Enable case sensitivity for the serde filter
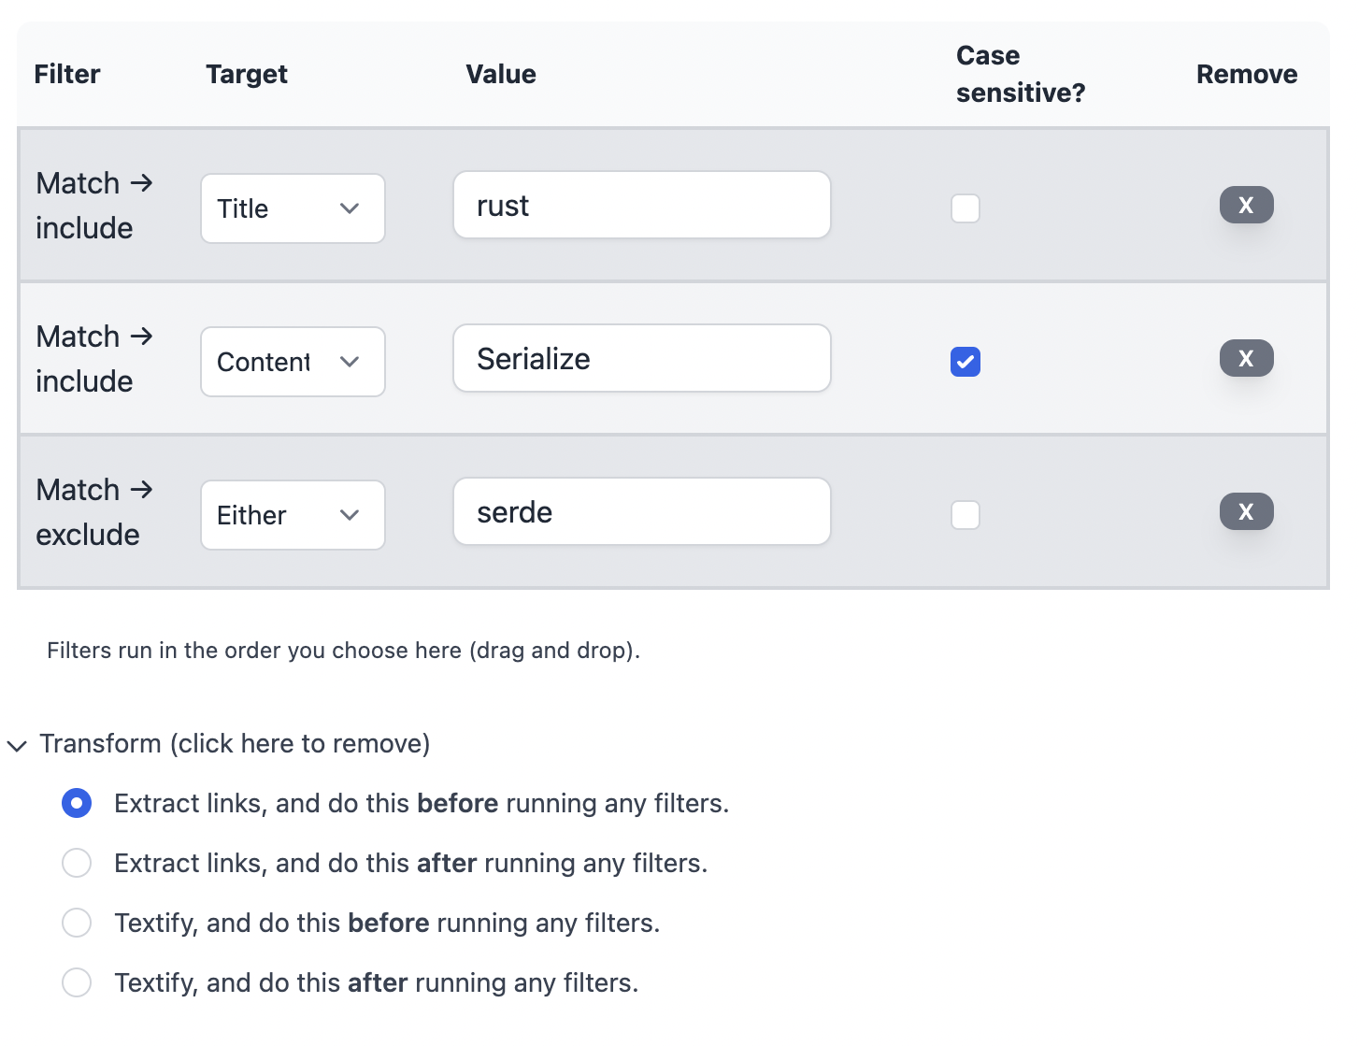The width and height of the screenshot is (1359, 1046). click(966, 515)
